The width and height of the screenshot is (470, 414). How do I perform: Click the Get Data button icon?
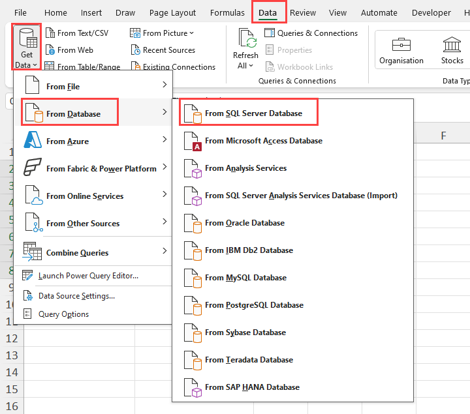pyautogui.click(x=28, y=38)
